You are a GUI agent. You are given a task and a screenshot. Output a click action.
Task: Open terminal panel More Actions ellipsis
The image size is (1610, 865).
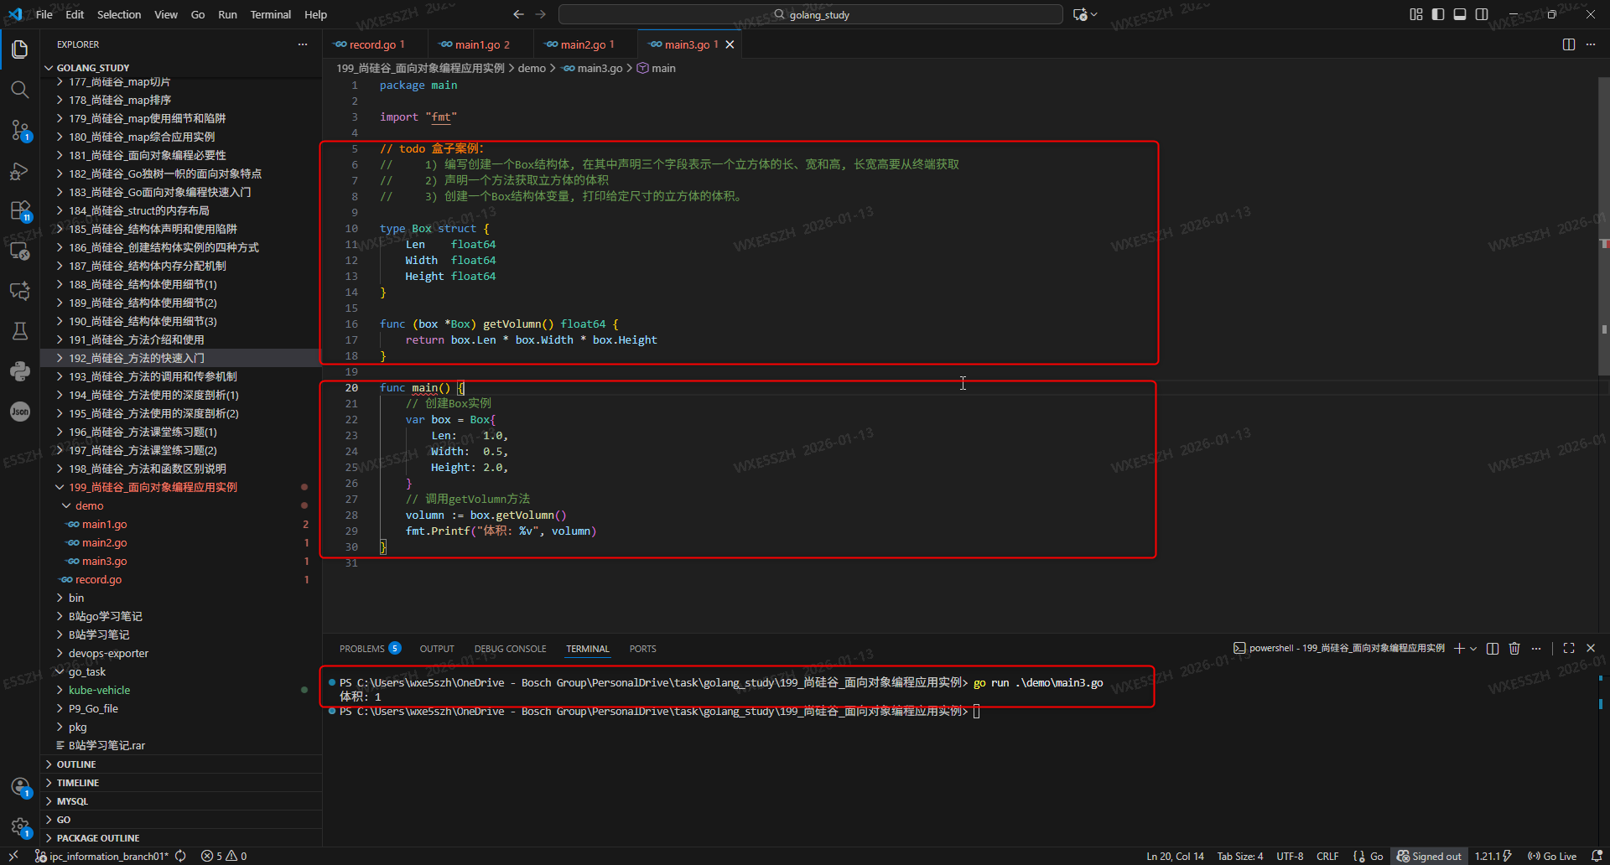point(1536,648)
